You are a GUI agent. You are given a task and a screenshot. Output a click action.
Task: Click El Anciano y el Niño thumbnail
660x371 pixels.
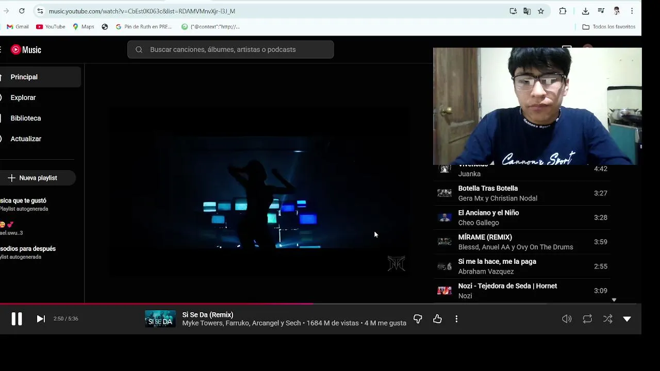point(444,217)
